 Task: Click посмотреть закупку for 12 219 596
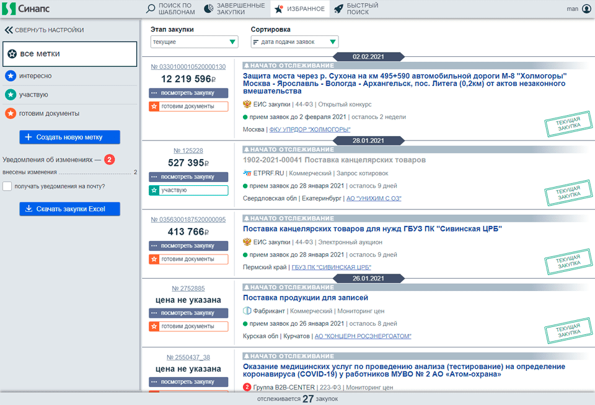coord(188,93)
